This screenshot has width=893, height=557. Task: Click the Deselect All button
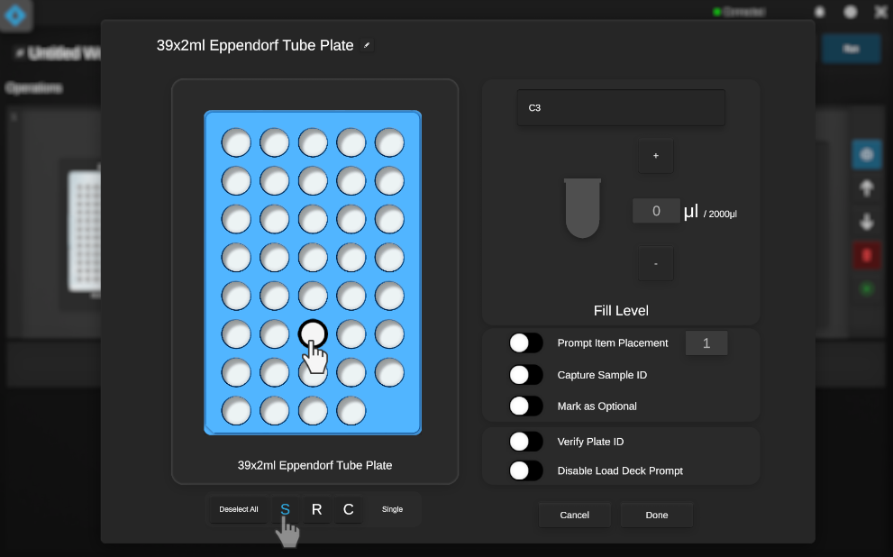[x=239, y=509]
